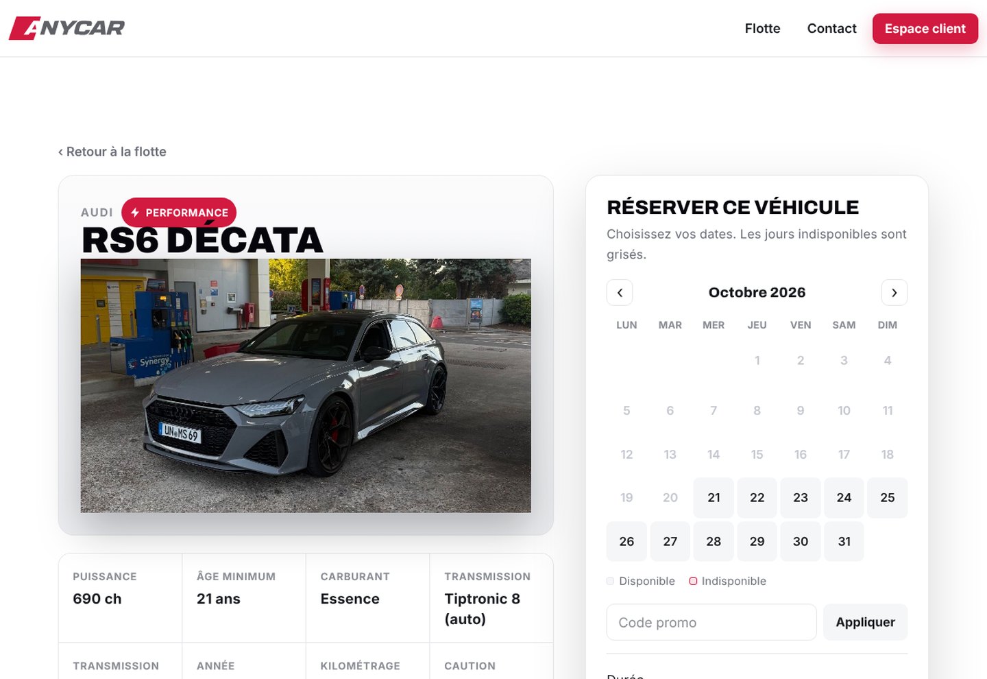Click the KILOMÉTRAGE spec label
The height and width of the screenshot is (679, 987).
360,666
